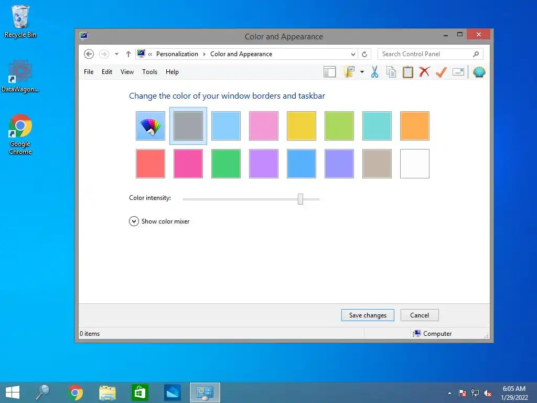The width and height of the screenshot is (537, 403).
Task: Click the Color intensity slider handle
Action: coord(300,199)
